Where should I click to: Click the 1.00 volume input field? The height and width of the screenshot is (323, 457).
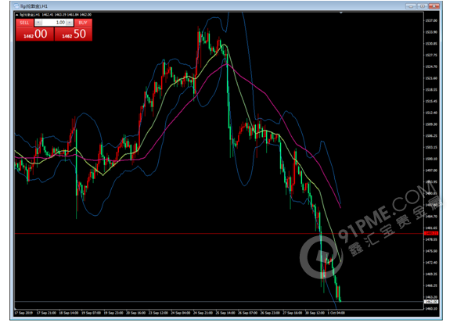click(x=54, y=23)
